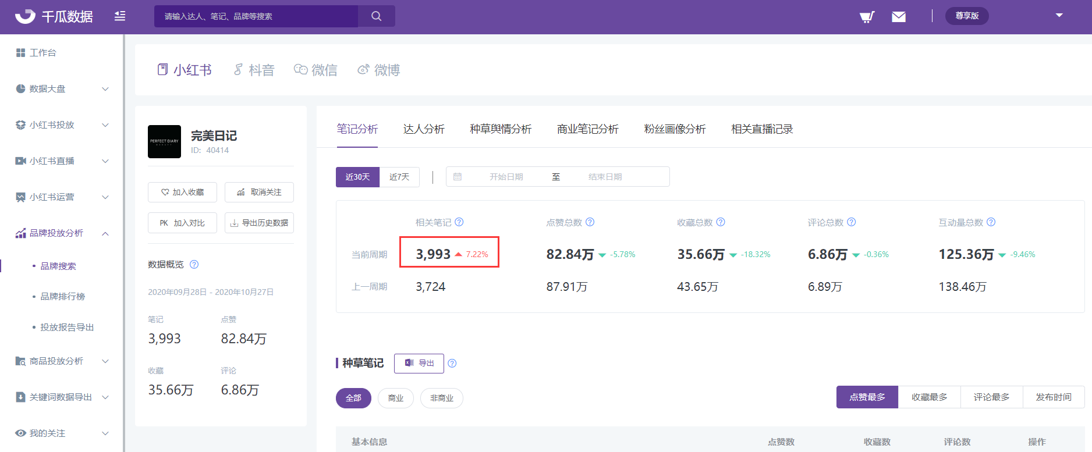Click the 数据概览 help icon
The image size is (1092, 452).
coord(194,264)
